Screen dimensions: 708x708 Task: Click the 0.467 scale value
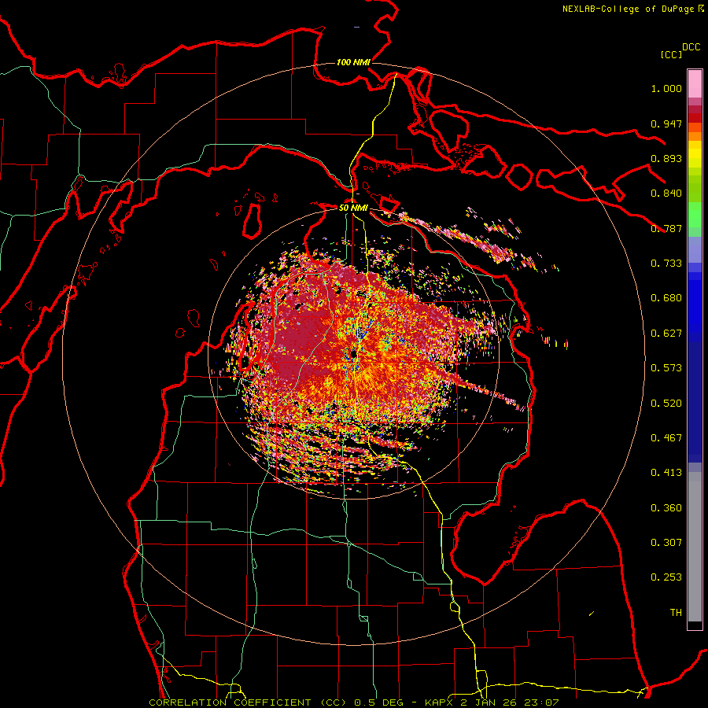666,438
